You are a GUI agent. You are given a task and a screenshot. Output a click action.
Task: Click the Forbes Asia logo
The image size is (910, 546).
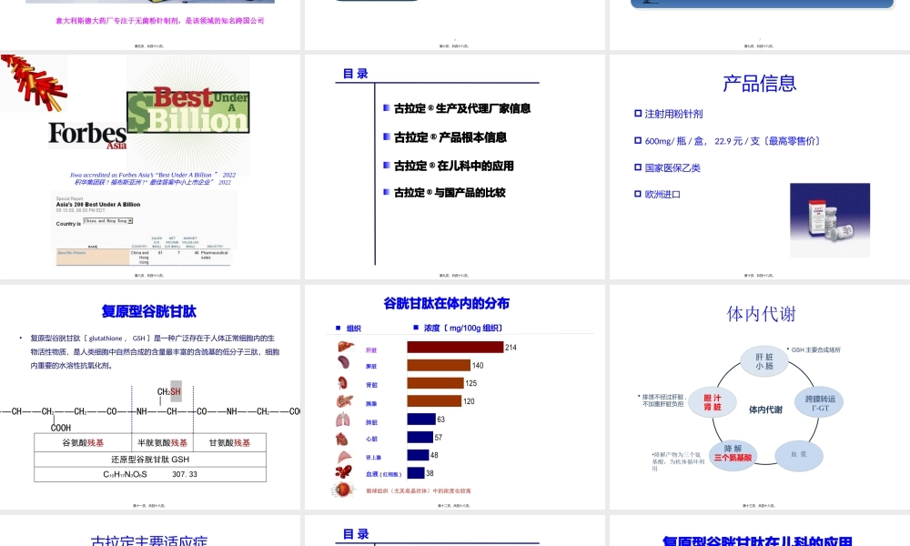pyautogui.click(x=86, y=134)
